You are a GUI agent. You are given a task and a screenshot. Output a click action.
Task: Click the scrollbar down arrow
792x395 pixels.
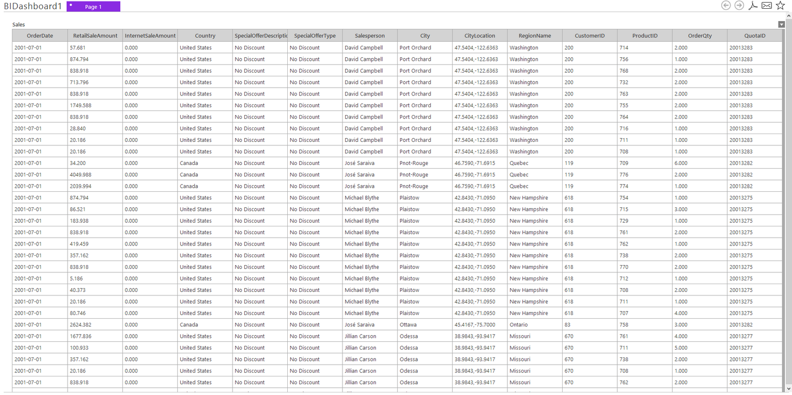click(x=788, y=388)
